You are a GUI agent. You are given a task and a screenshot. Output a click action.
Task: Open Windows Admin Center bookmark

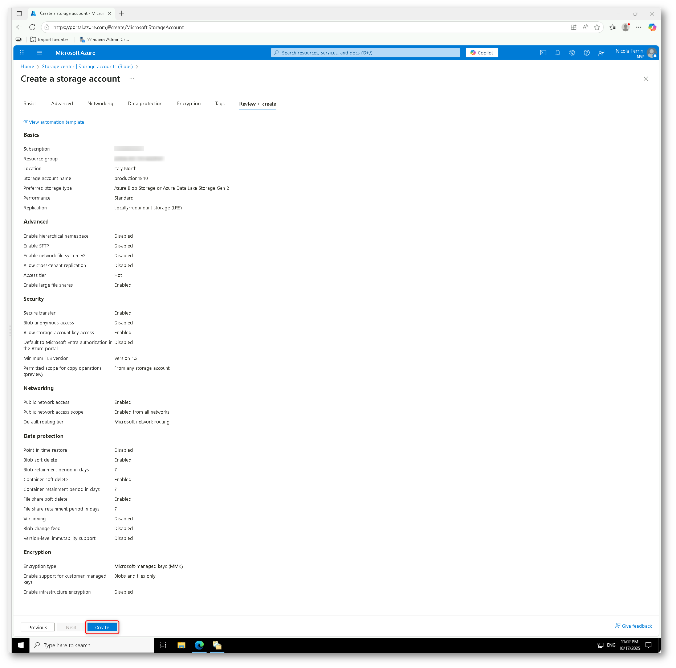(x=104, y=40)
